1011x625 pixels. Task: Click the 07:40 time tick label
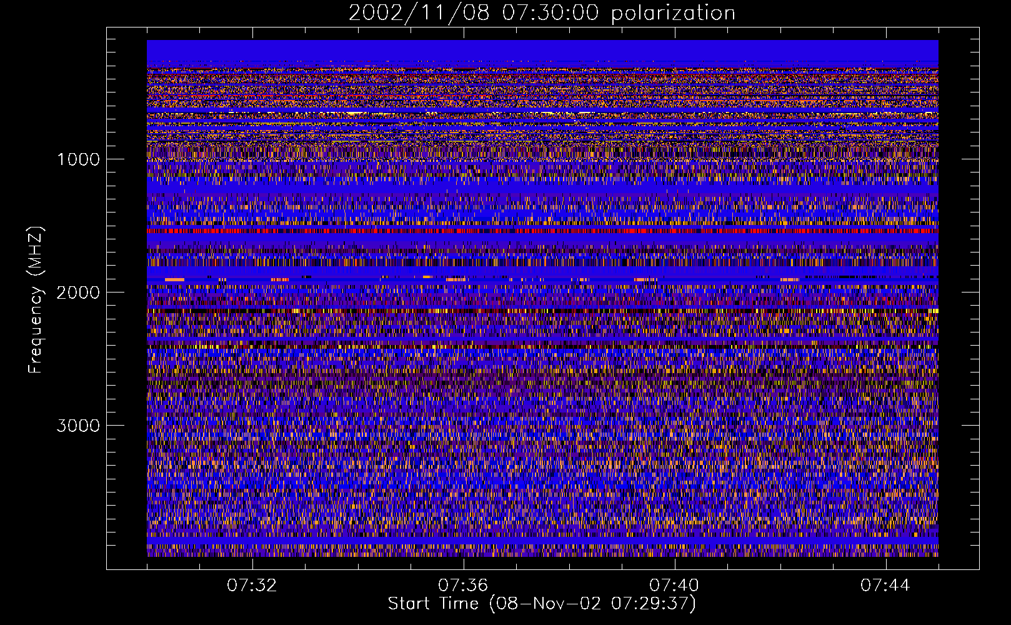point(674,586)
